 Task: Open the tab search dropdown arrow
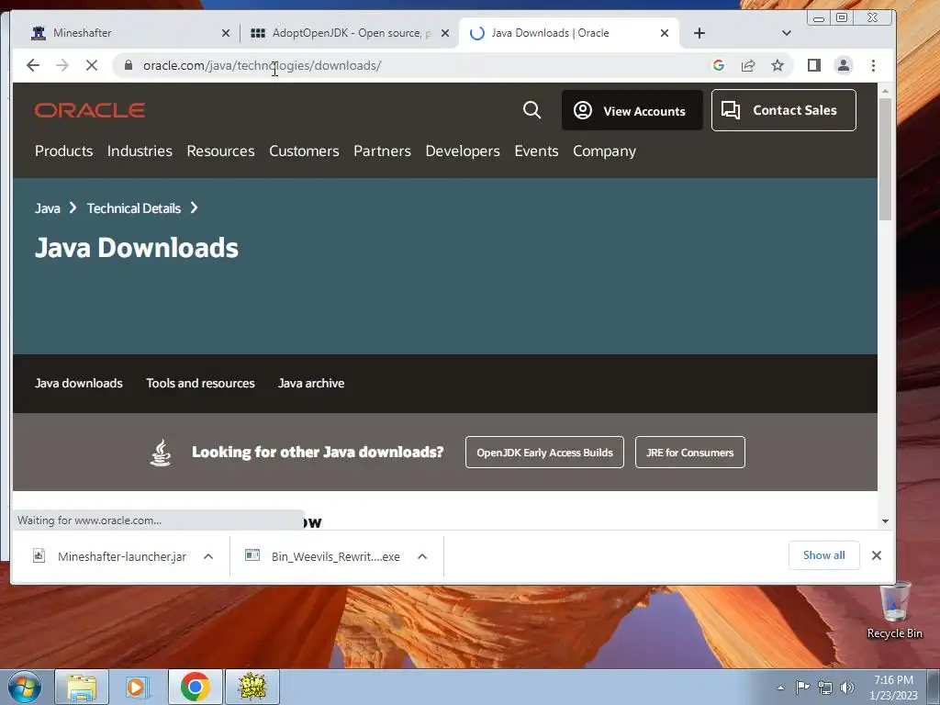tap(787, 33)
